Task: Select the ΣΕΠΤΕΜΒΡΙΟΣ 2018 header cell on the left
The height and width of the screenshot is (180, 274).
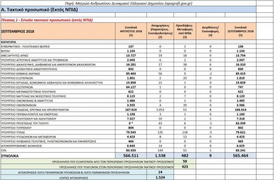Action: (20, 31)
